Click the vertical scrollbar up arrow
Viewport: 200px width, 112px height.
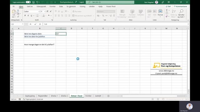click(188, 29)
